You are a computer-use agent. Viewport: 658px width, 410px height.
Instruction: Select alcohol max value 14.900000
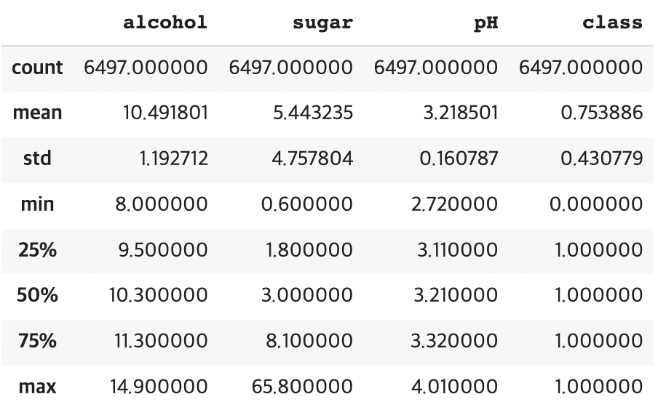coord(159,387)
